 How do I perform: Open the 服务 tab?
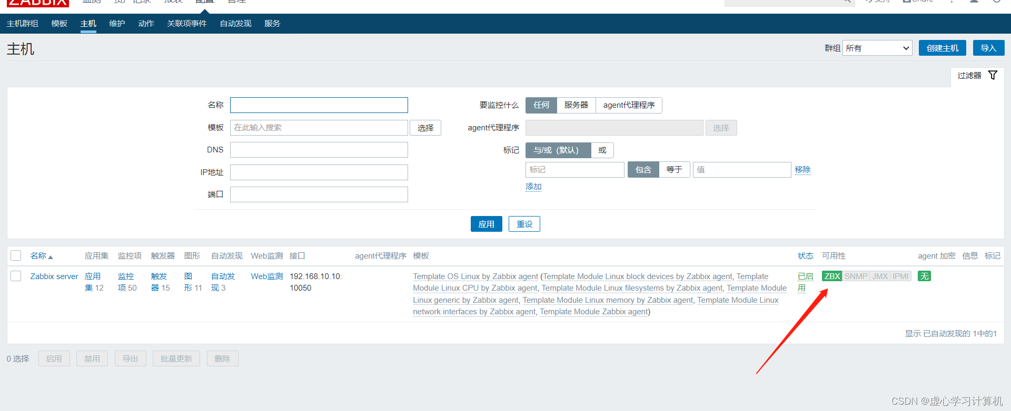pos(272,24)
